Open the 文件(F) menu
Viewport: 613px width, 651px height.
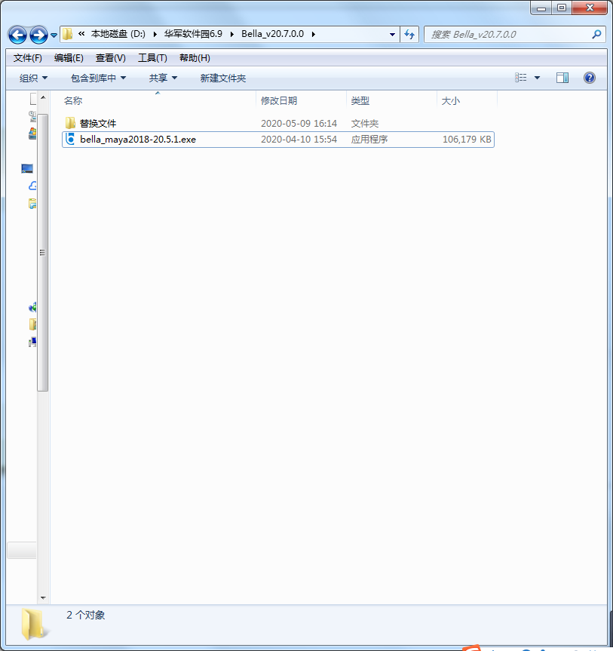[x=28, y=58]
